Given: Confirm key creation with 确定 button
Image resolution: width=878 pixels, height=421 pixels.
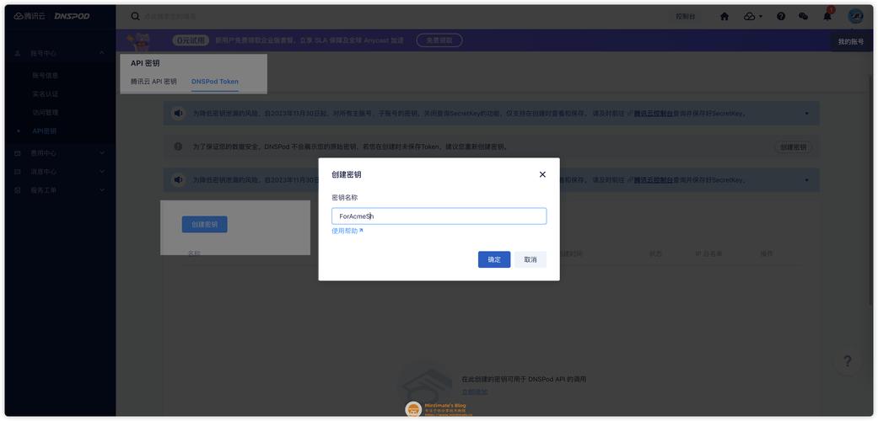Looking at the screenshot, I should [x=494, y=259].
